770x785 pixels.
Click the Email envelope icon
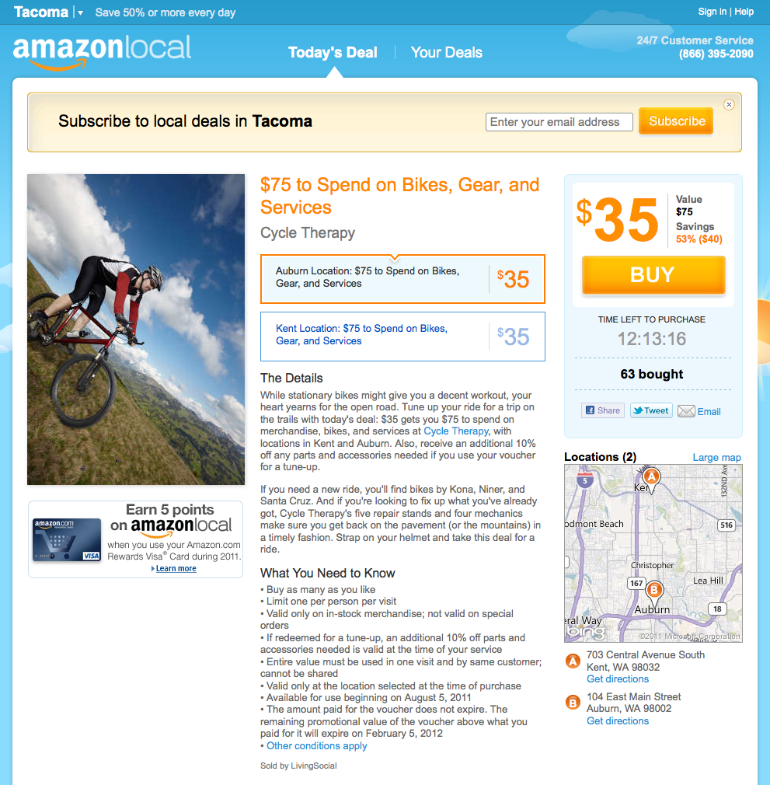(x=686, y=411)
